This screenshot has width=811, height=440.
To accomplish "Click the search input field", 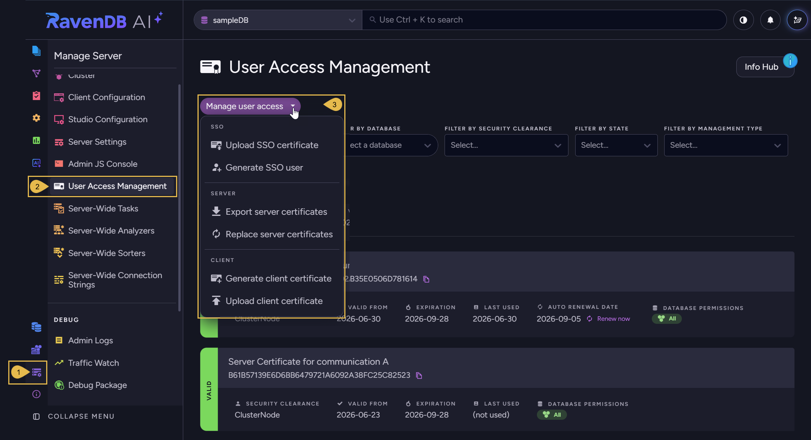I will (544, 20).
